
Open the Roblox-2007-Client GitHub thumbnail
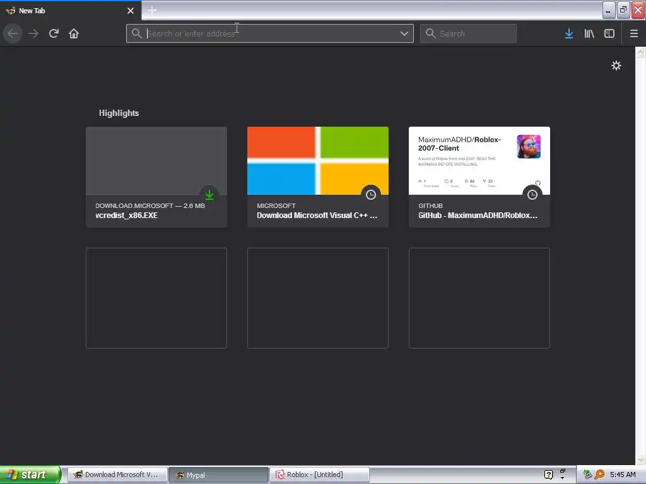[479, 161]
